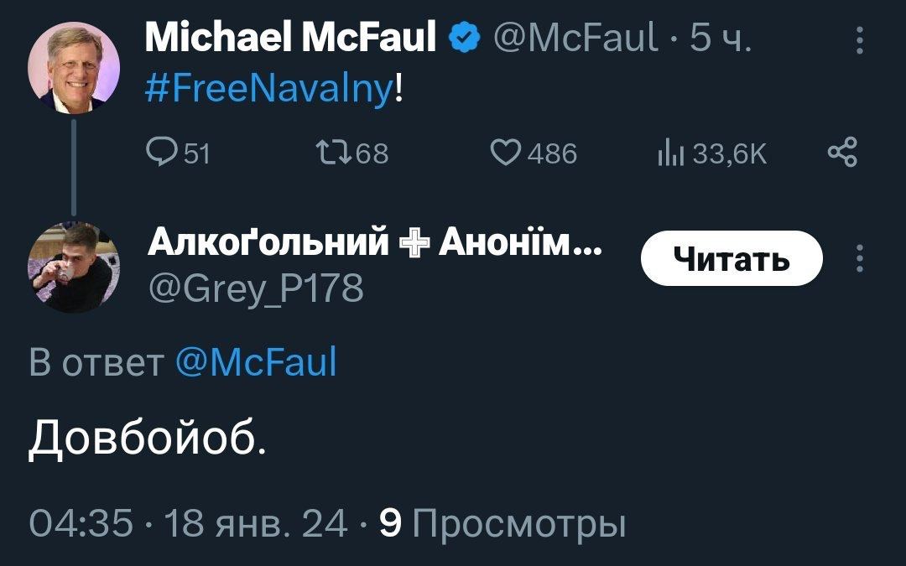The image size is (906, 566).
Task: Select the @Grey_P178 username
Action: (x=255, y=289)
